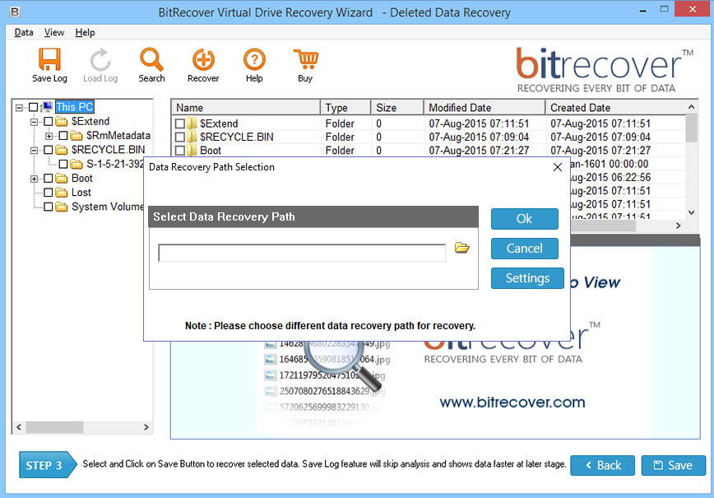The image size is (714, 498).
Task: Click the $RECYCLE.BIN name in the file list
Action: [x=237, y=137]
